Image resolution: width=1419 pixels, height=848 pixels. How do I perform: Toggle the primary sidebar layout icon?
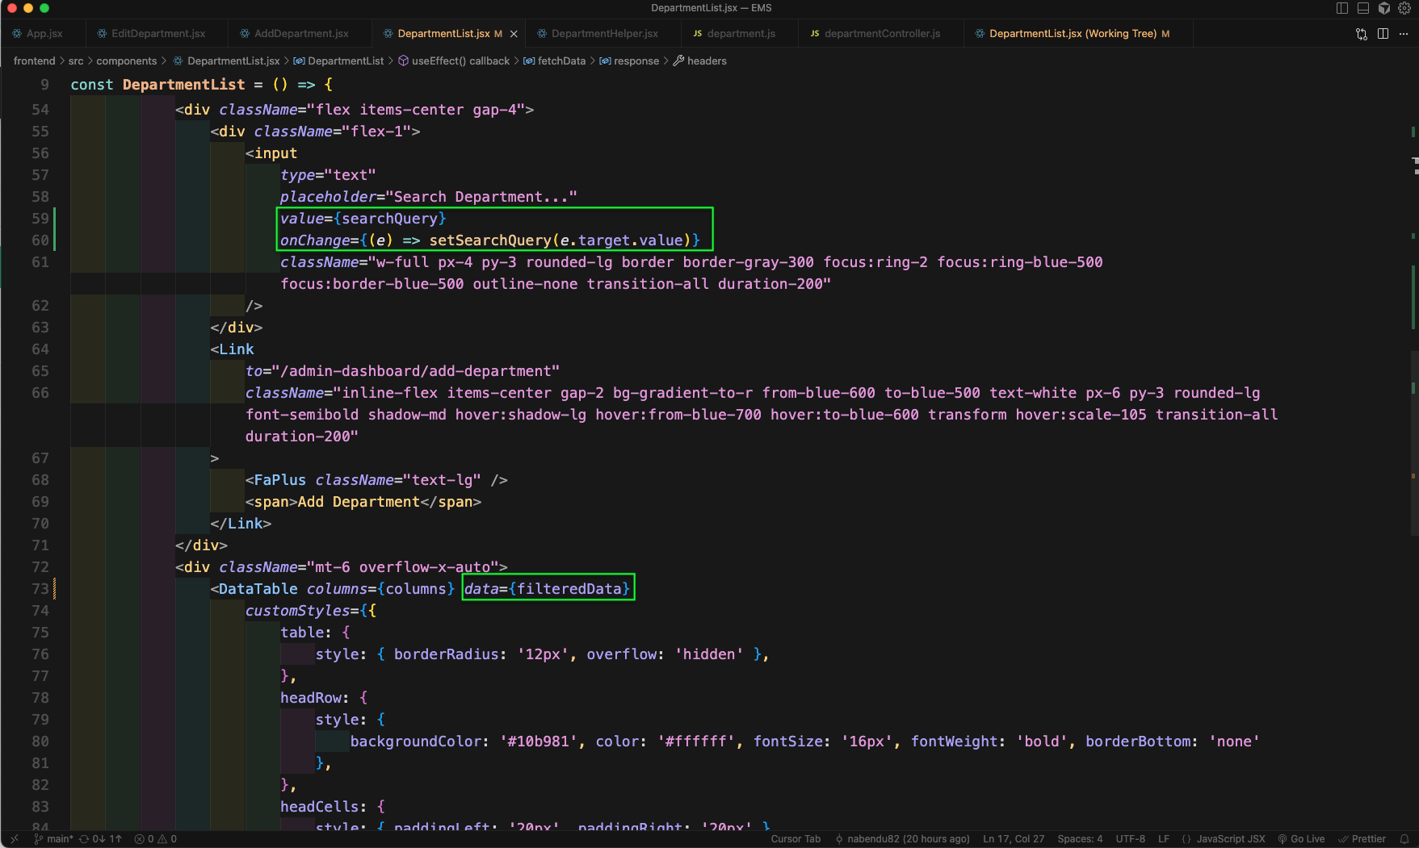click(1342, 8)
